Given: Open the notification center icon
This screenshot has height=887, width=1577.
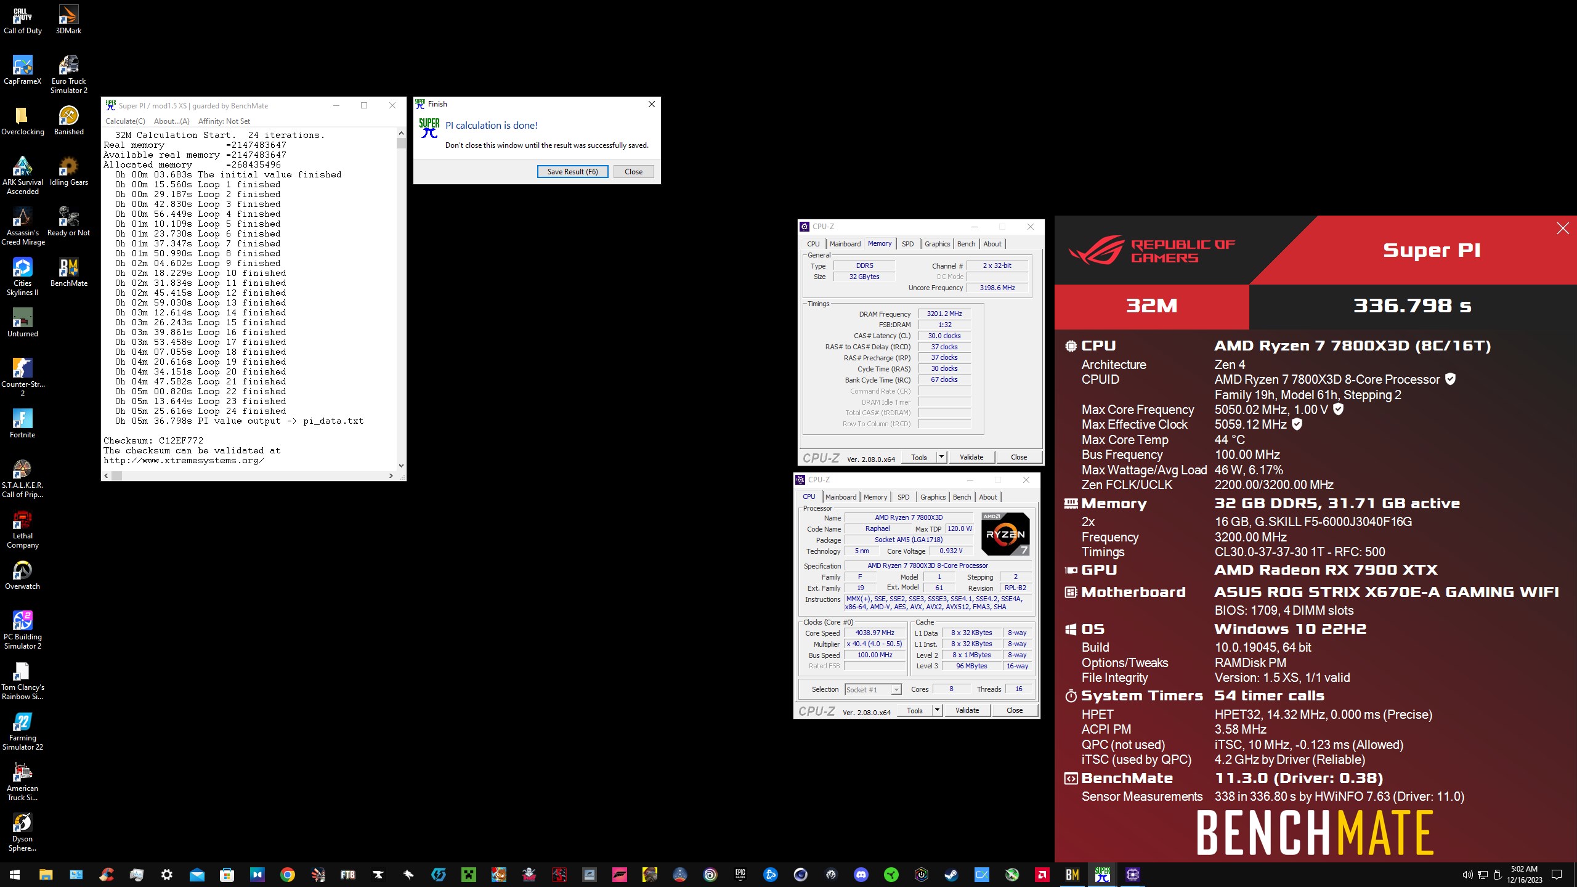Looking at the screenshot, I should [x=1557, y=875].
